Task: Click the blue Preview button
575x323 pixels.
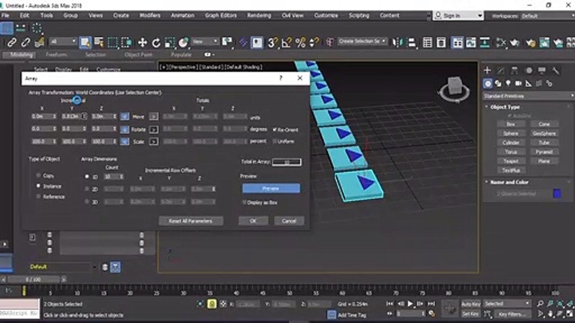Action: 271,188
